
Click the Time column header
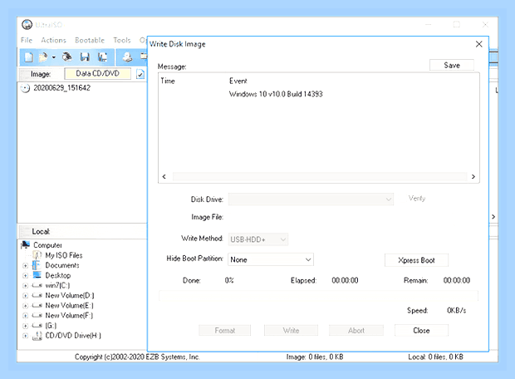pos(168,81)
